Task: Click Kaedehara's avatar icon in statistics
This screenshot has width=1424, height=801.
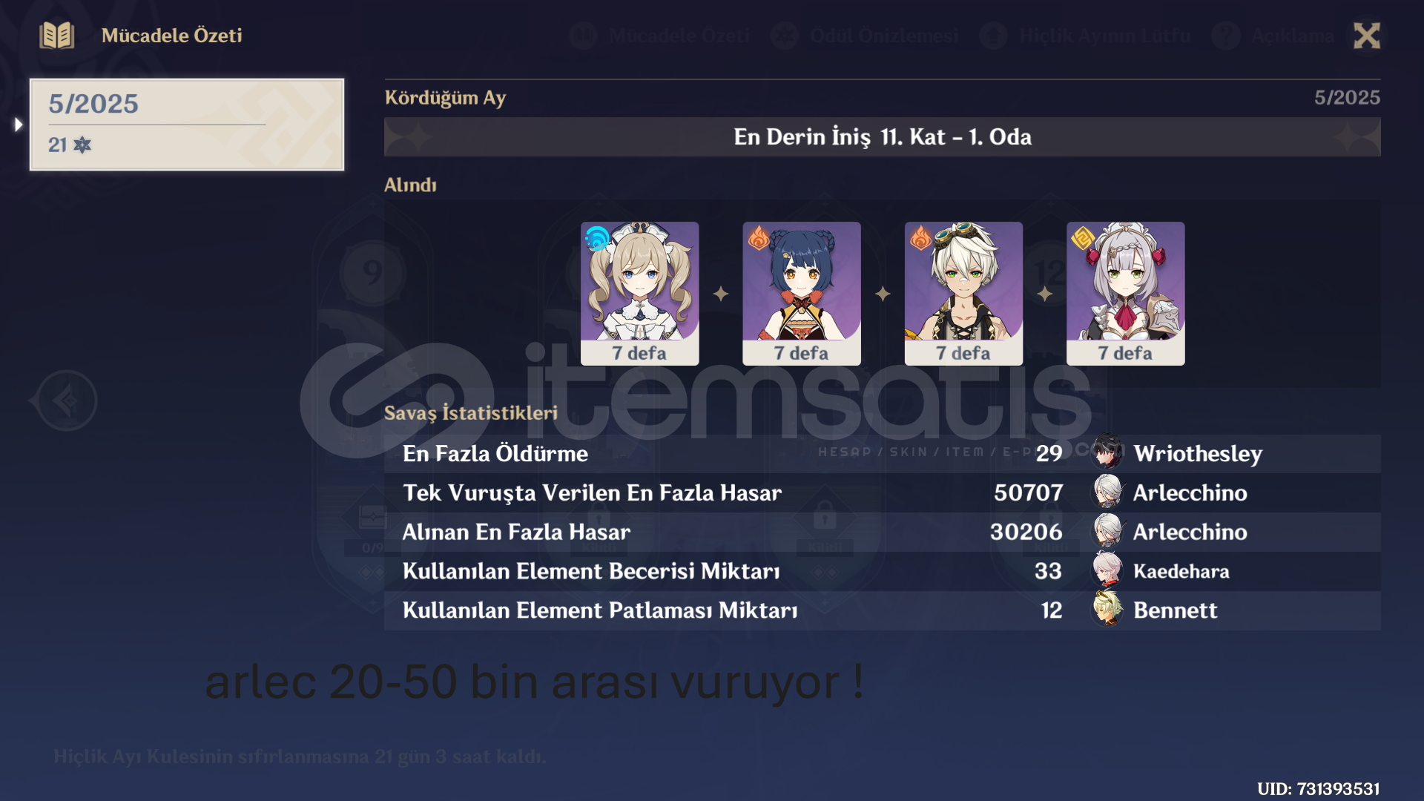Action: pyautogui.click(x=1107, y=570)
